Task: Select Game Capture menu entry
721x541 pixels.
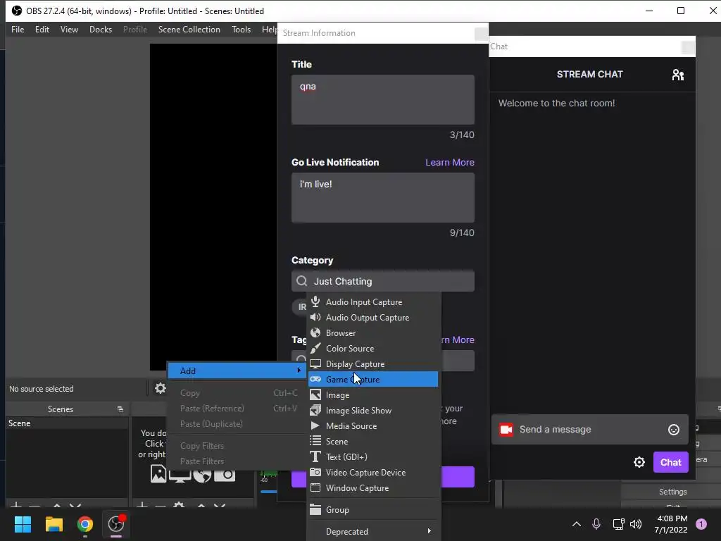Action: pyautogui.click(x=373, y=379)
